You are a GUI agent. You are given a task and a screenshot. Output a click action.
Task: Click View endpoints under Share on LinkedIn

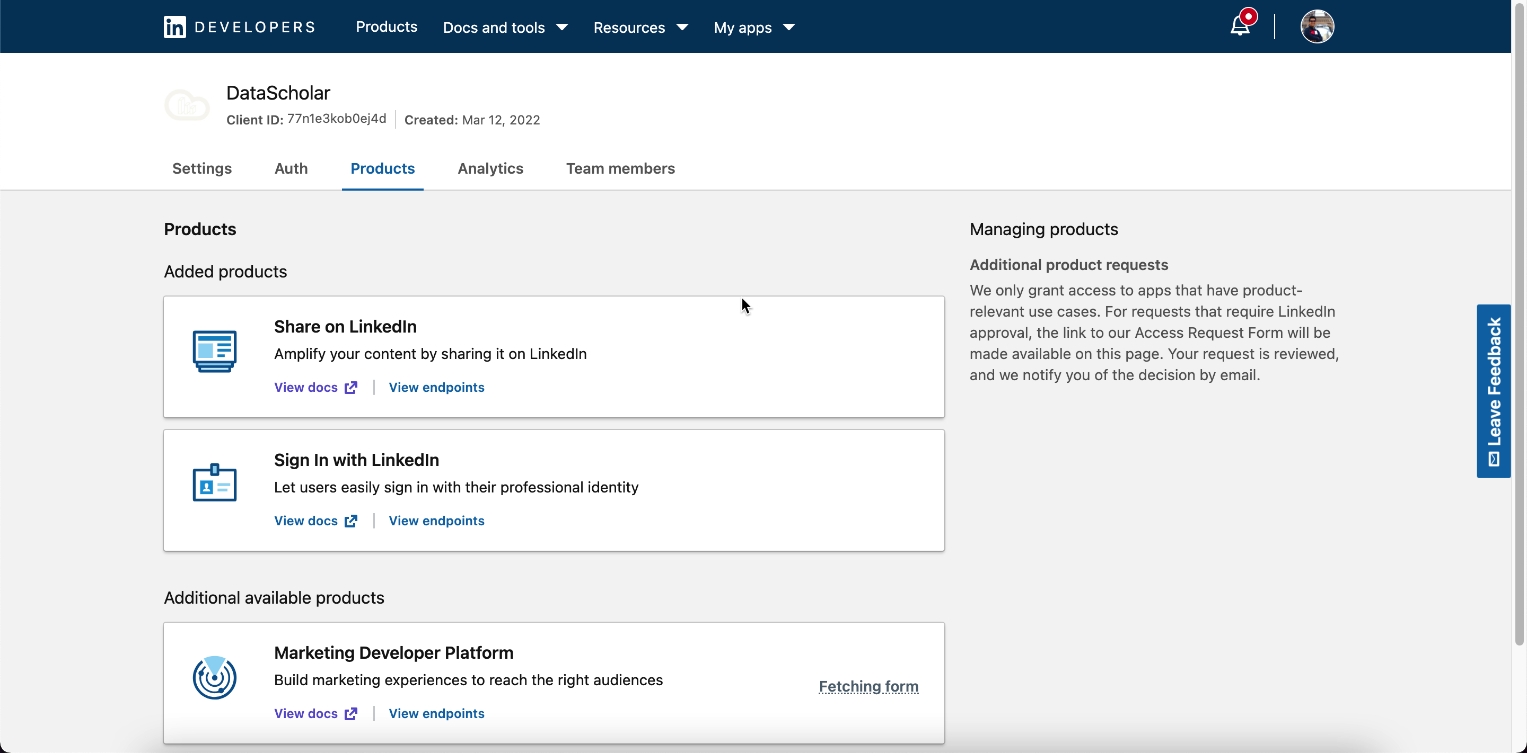[x=436, y=387]
